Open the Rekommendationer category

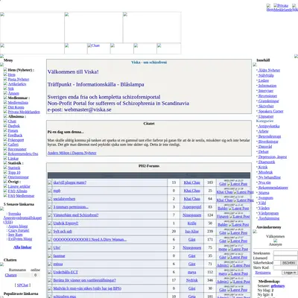pyautogui.click(x=273, y=188)
